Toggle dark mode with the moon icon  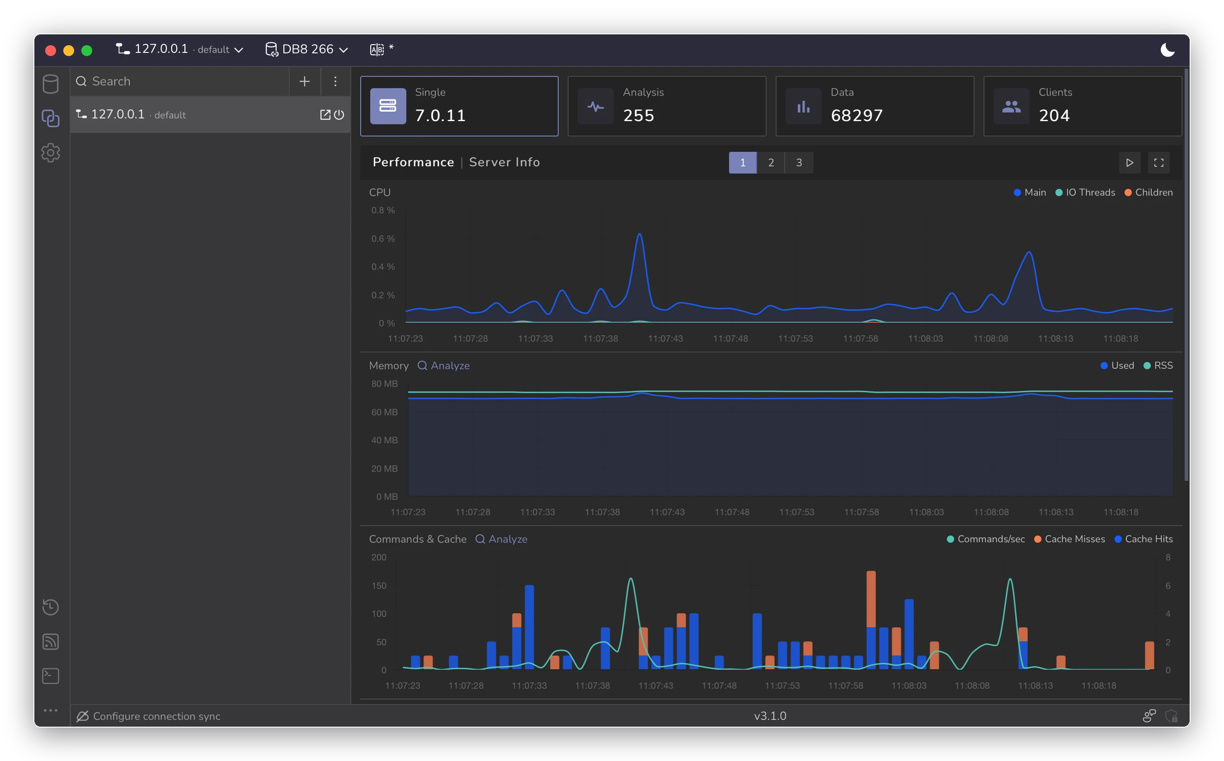click(1168, 49)
